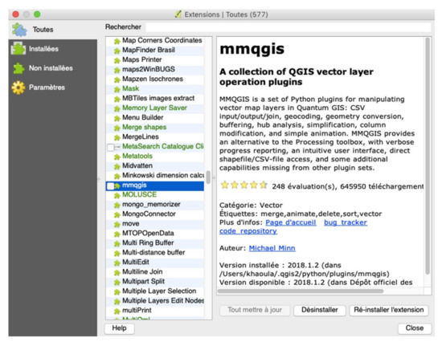Click plugin icon beside Mask
The height and width of the screenshot is (342, 442).
[117, 90]
